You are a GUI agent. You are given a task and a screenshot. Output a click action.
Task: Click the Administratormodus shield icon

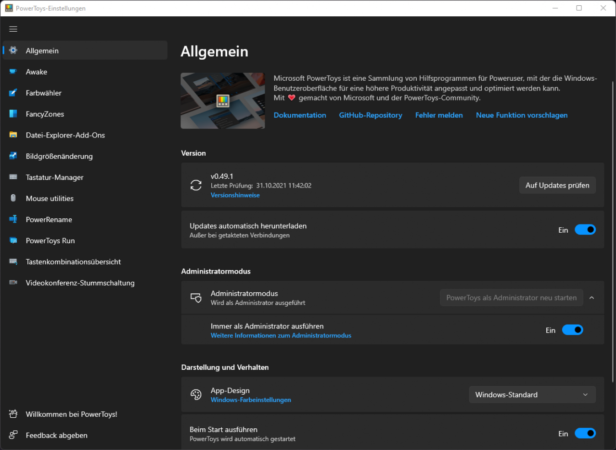[196, 298]
